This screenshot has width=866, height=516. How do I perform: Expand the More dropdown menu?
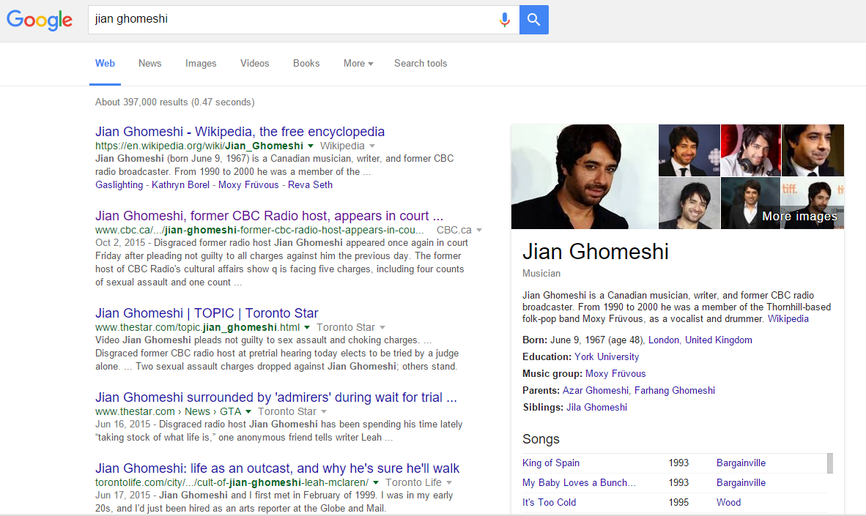tap(358, 64)
